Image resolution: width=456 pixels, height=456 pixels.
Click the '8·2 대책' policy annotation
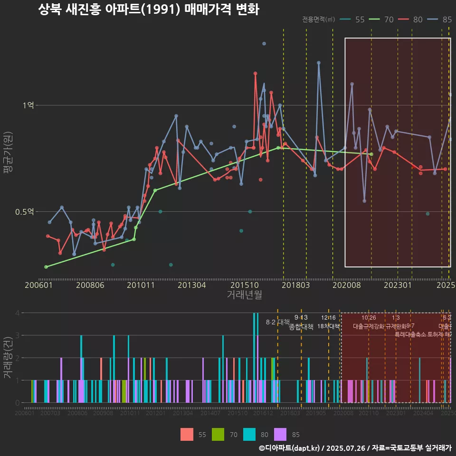tap(278, 322)
